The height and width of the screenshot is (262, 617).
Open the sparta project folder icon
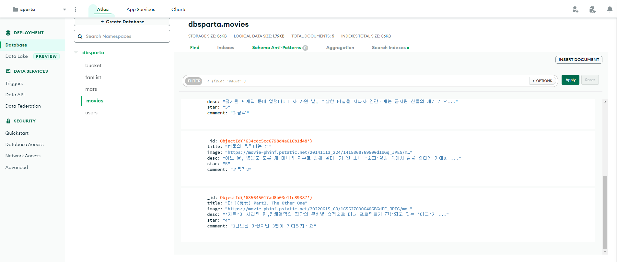pos(15,9)
